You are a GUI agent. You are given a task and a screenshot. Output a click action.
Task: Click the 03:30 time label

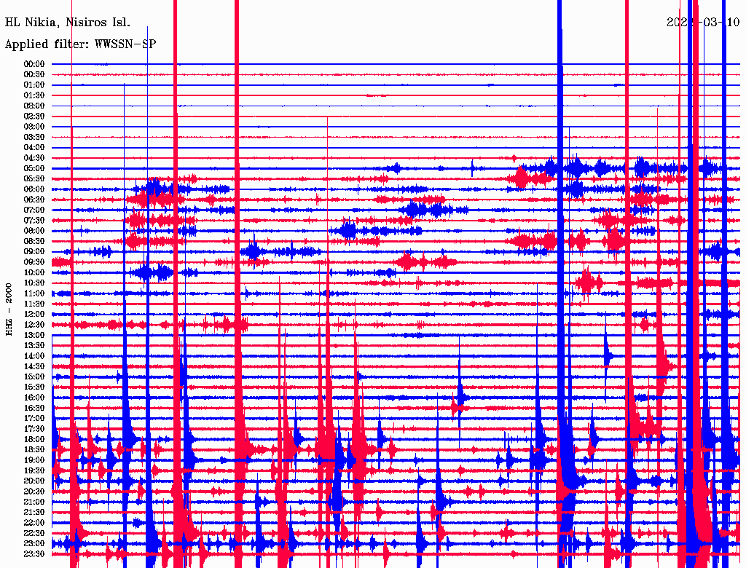34,137
